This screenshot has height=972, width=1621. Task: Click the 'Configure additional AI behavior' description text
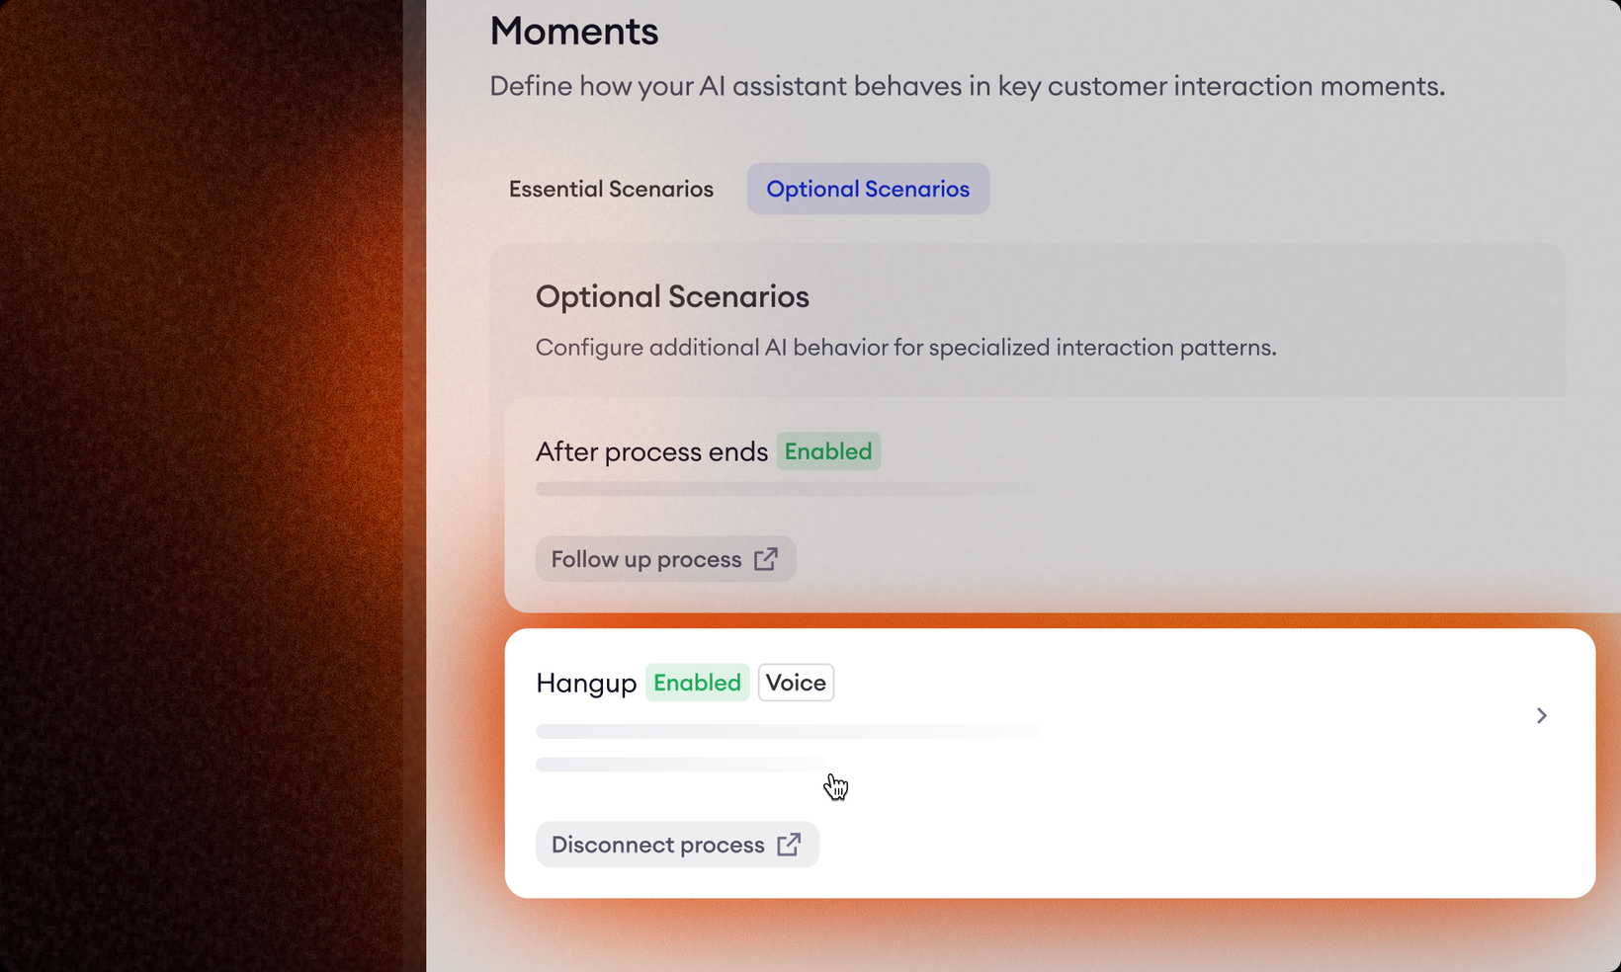point(905,348)
